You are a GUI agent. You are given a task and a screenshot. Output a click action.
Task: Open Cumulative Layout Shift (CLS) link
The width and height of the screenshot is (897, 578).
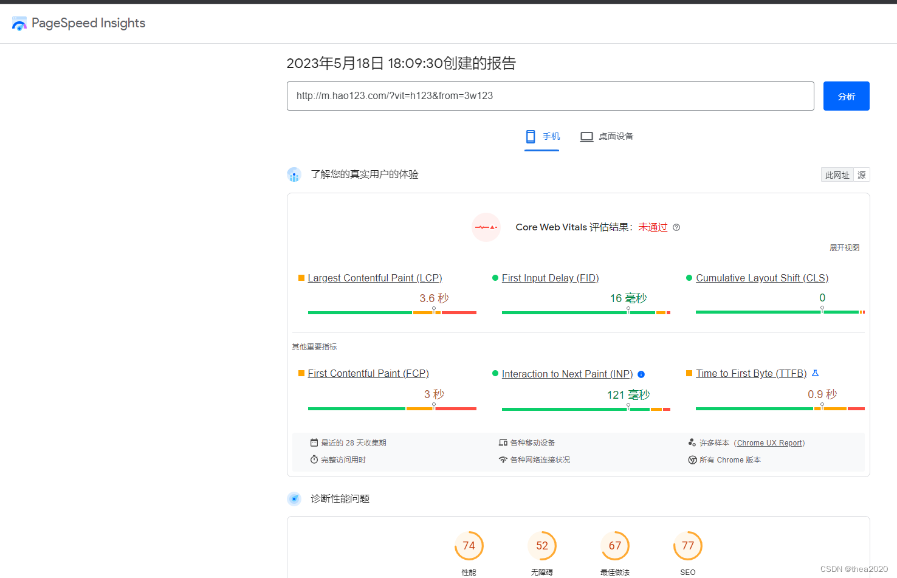click(x=762, y=278)
